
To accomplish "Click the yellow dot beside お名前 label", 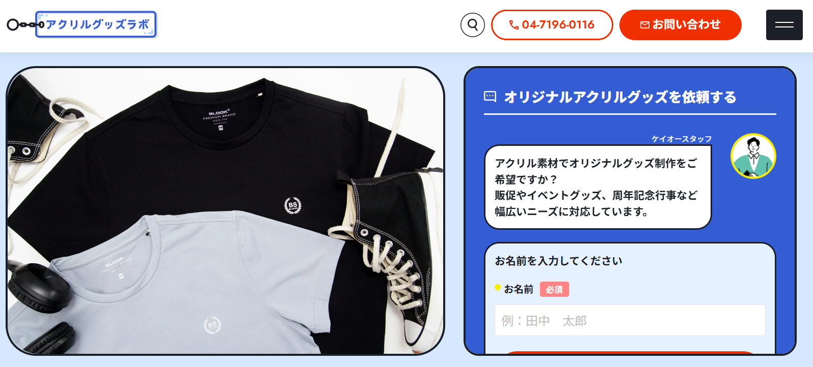I will pos(498,287).
